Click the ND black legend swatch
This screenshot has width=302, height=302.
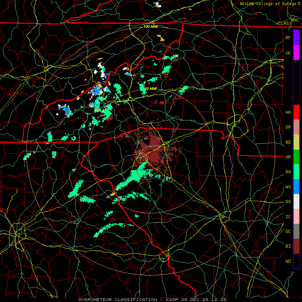296,261
